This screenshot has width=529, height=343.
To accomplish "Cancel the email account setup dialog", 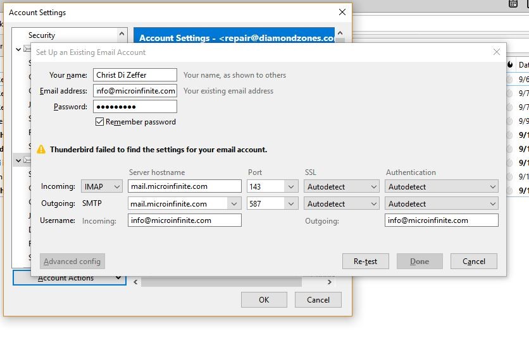I will pyautogui.click(x=474, y=261).
